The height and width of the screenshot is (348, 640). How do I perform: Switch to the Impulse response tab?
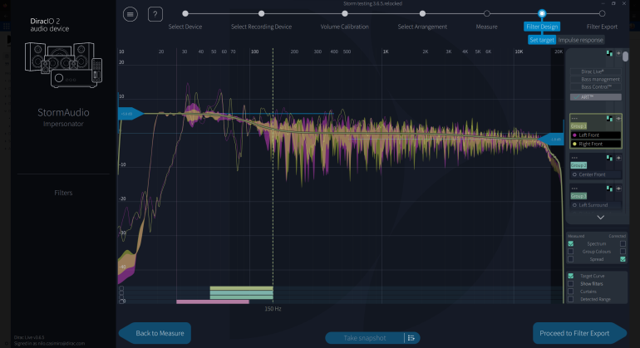coord(581,40)
